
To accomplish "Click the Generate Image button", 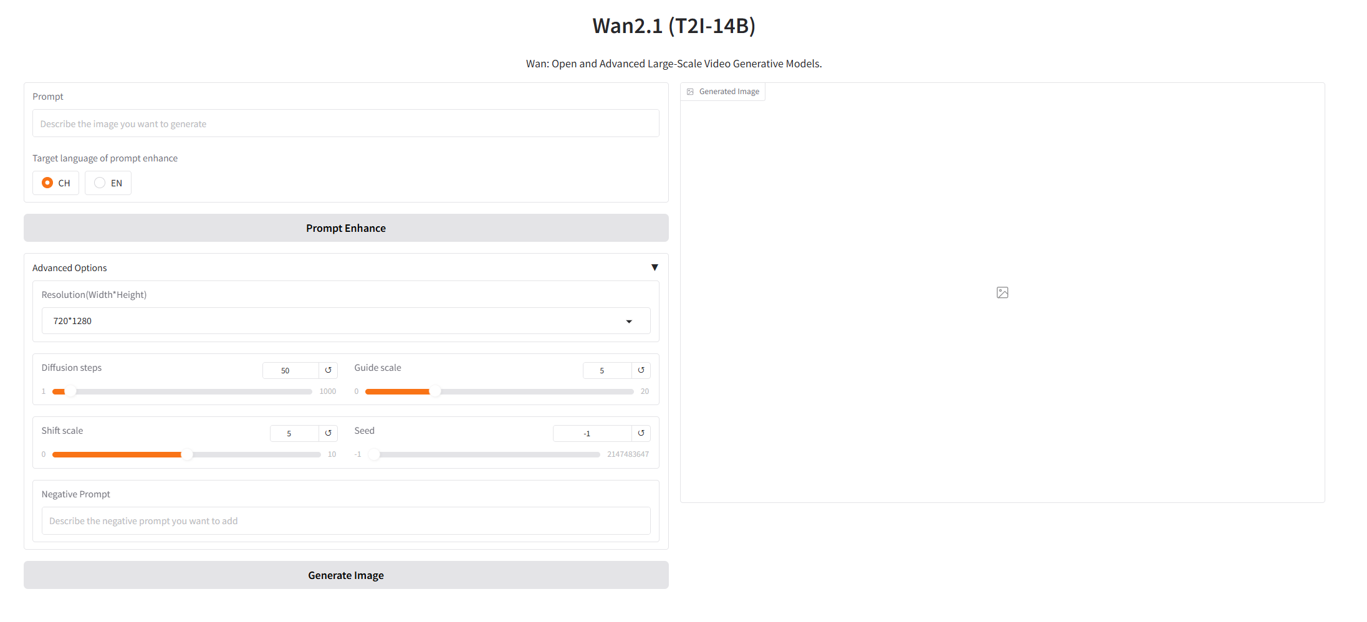I will (346, 575).
